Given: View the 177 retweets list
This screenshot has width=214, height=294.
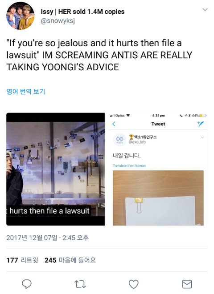Looking at the screenshot, I should point(22,260).
